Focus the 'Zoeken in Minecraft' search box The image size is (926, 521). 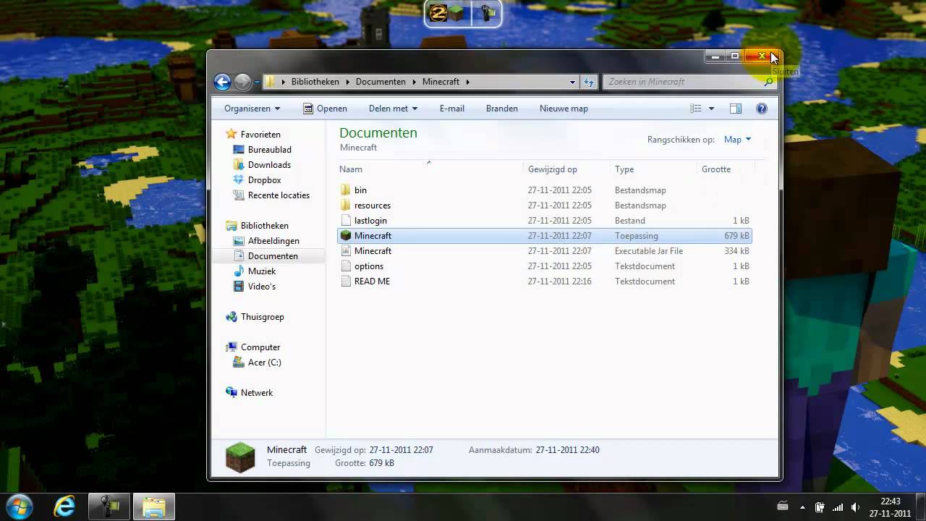click(x=691, y=82)
